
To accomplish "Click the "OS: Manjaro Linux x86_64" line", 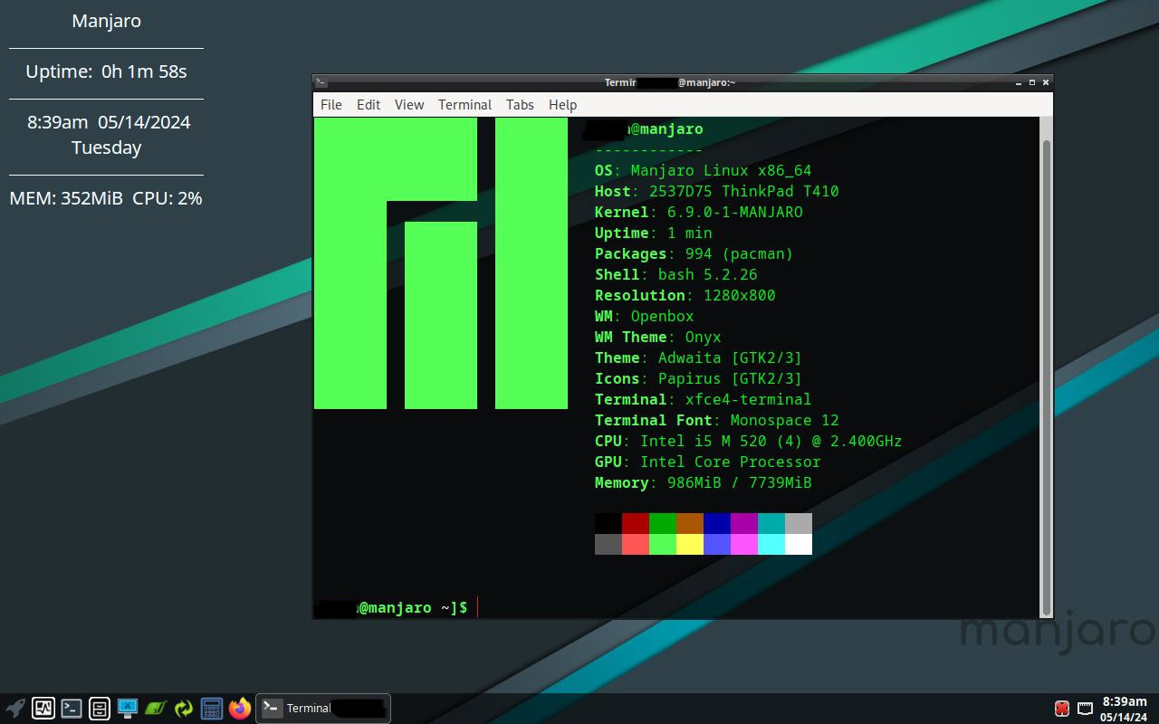I will [703, 170].
